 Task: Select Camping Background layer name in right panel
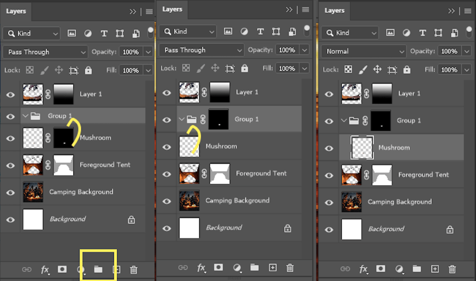(399, 202)
